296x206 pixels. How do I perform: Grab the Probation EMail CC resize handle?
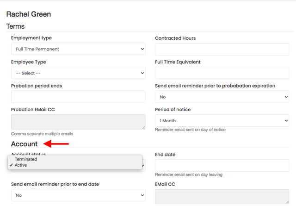[143, 127]
